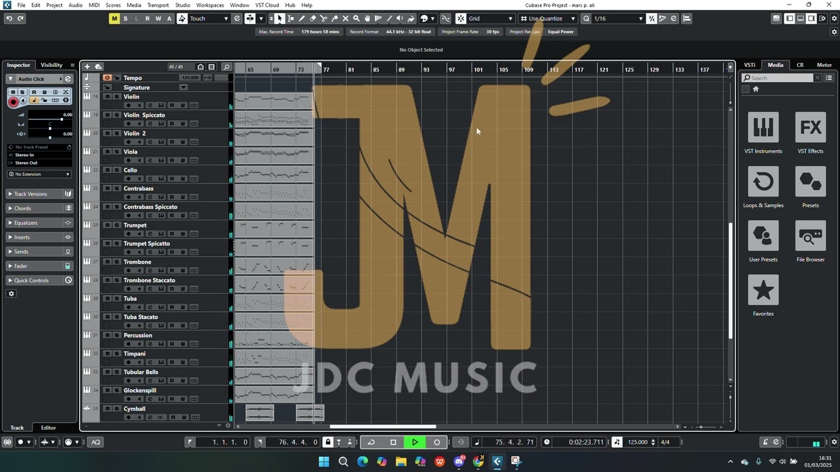Open taskbar Search
Screen dimensions: 840x472
pos(343,462)
